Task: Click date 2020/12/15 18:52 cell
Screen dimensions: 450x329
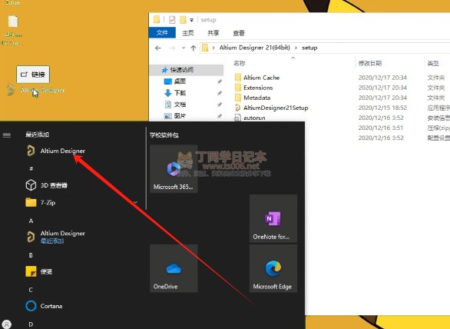Action: pyautogui.click(x=382, y=108)
